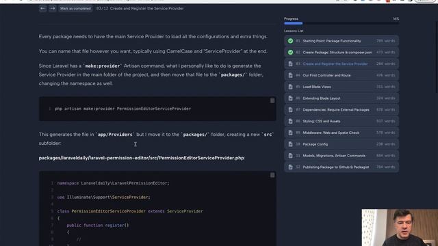Open lesson Middleware: Web and Spatie Check
This screenshot has height=246, width=438.
click(342, 133)
